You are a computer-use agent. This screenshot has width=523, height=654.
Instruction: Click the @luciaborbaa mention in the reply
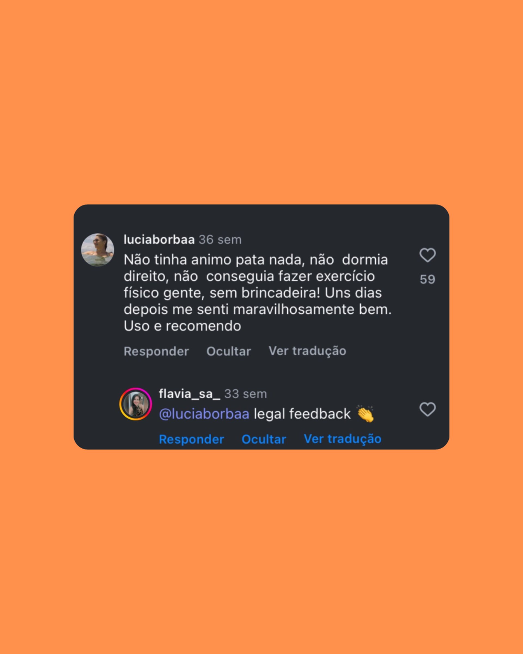coord(204,414)
